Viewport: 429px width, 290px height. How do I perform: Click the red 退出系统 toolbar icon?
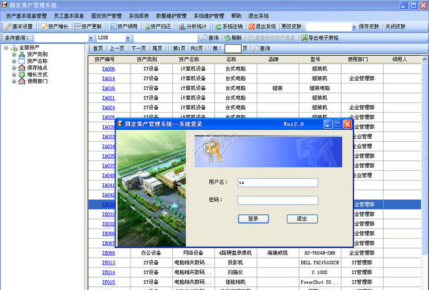pos(251,27)
